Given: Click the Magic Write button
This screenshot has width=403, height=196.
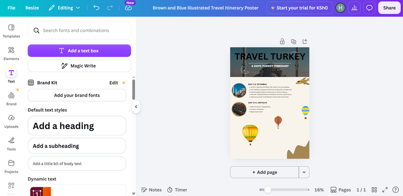Looking at the screenshot, I should point(79,66).
